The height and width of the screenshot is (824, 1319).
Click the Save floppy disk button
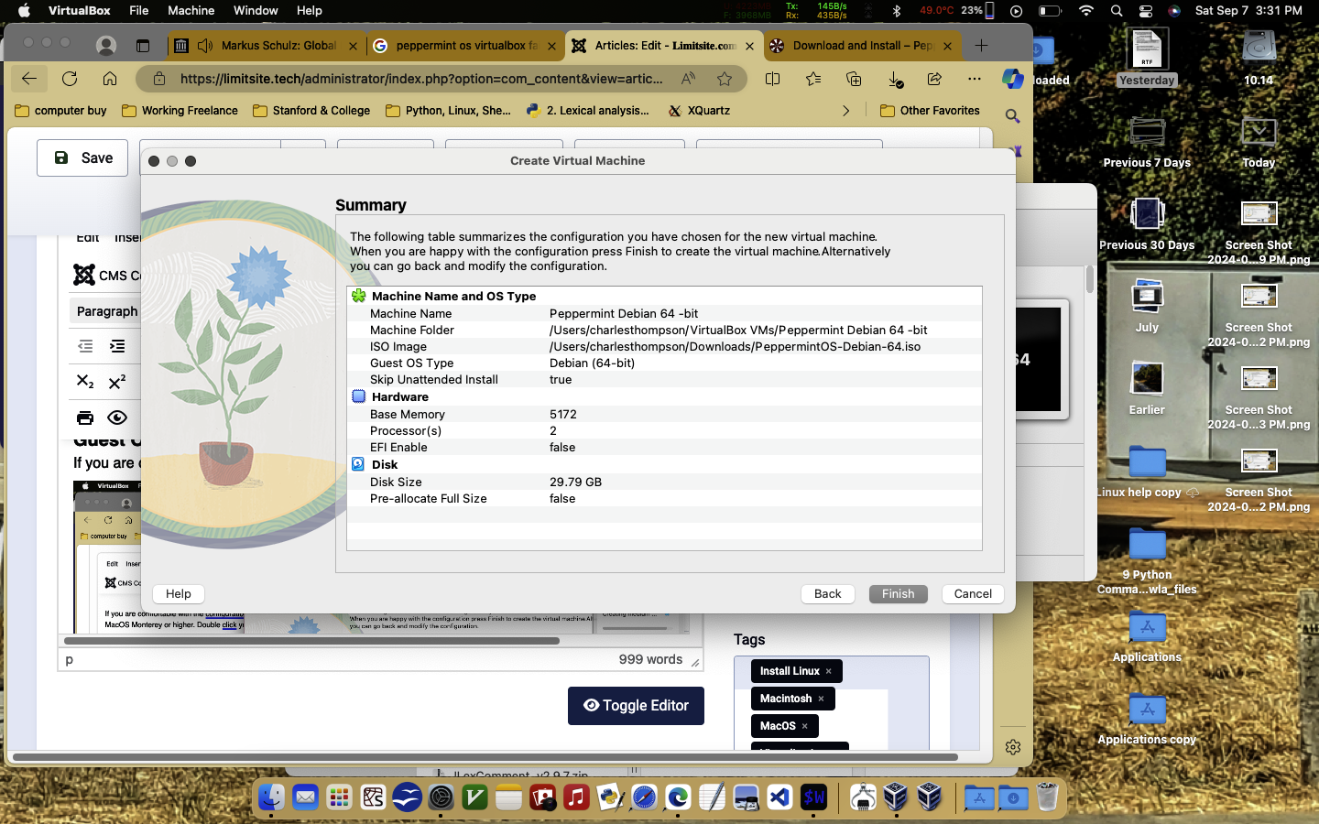(82, 158)
